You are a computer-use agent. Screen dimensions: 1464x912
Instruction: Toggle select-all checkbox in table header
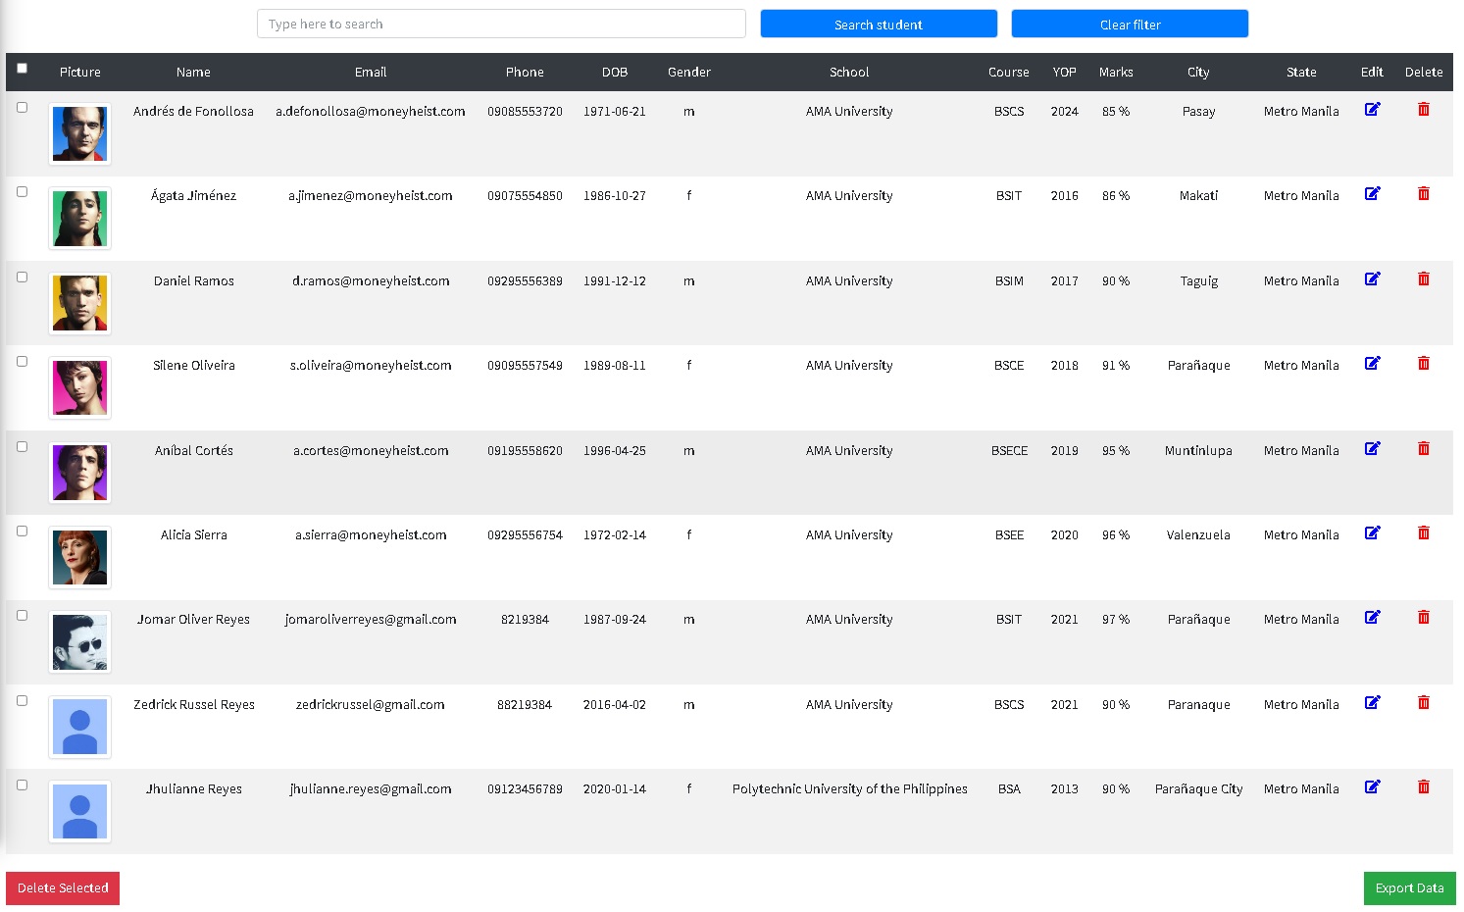[x=22, y=69]
